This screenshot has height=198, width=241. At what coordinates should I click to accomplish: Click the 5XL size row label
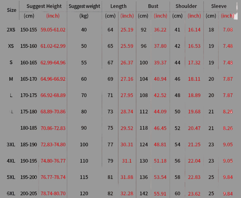pyautogui.click(x=11, y=177)
